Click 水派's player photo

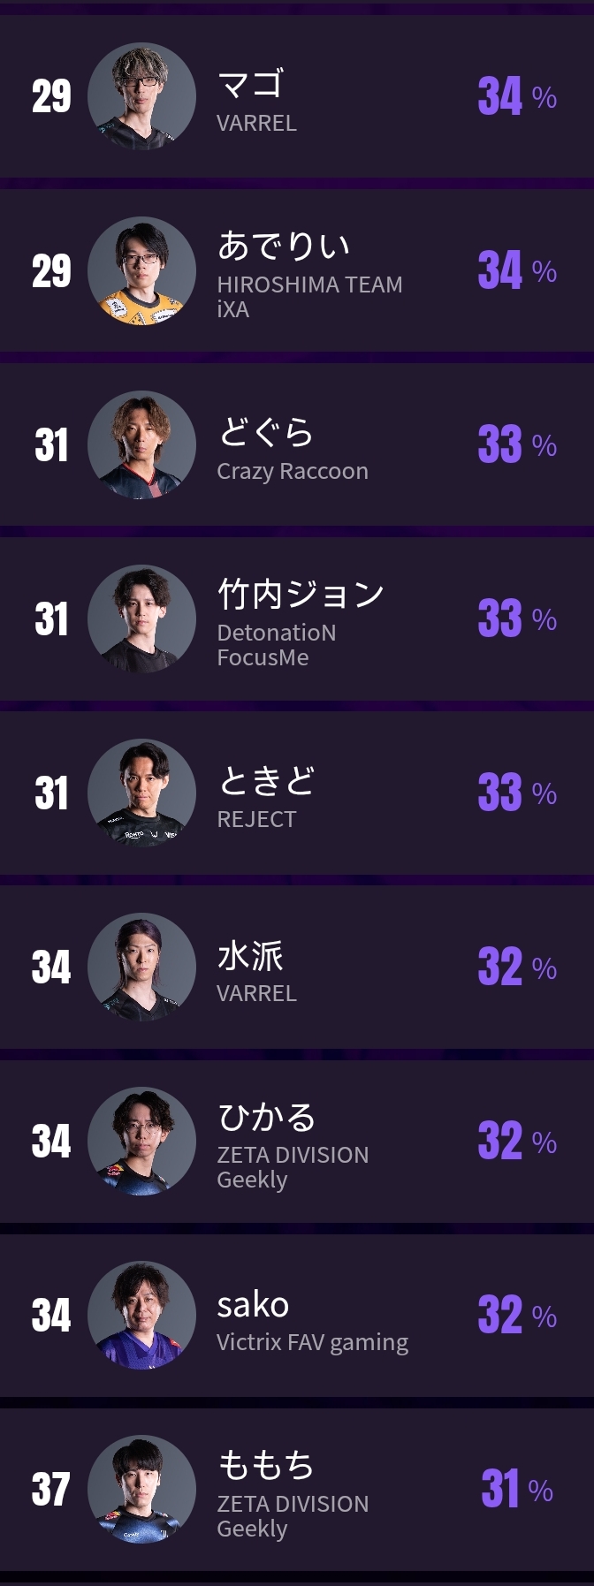point(141,967)
